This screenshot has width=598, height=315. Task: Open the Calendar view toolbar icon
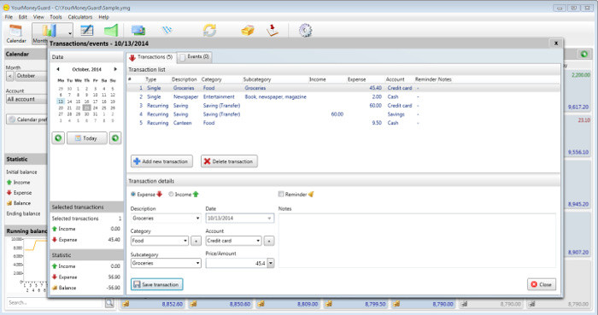click(16, 33)
